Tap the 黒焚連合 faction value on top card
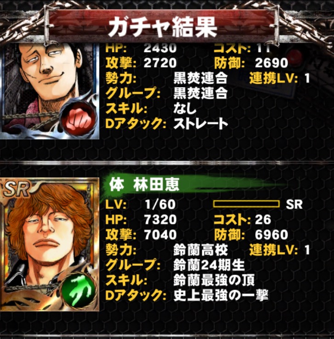 point(200,78)
